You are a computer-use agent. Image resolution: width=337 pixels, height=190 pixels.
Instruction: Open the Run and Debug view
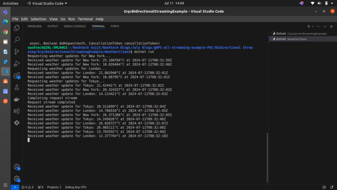point(17,63)
